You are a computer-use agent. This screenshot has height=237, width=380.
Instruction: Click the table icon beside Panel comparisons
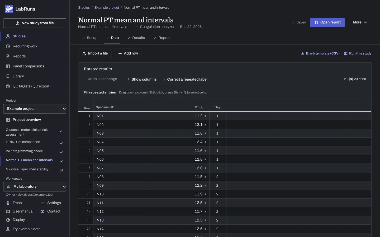point(8,66)
